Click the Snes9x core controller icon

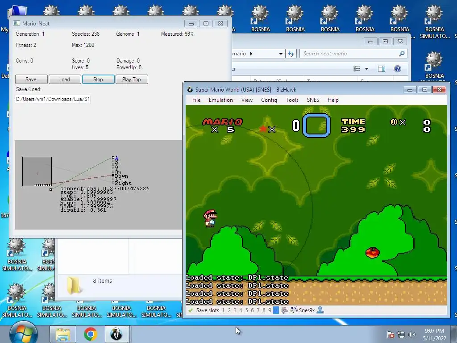294,310
